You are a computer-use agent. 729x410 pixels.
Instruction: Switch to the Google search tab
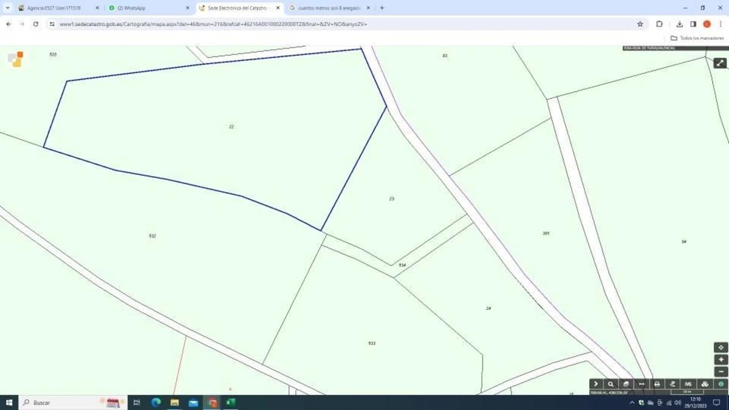325,8
